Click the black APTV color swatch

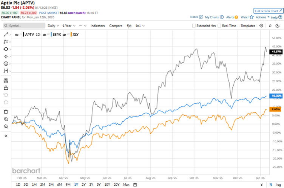[x=23, y=35]
